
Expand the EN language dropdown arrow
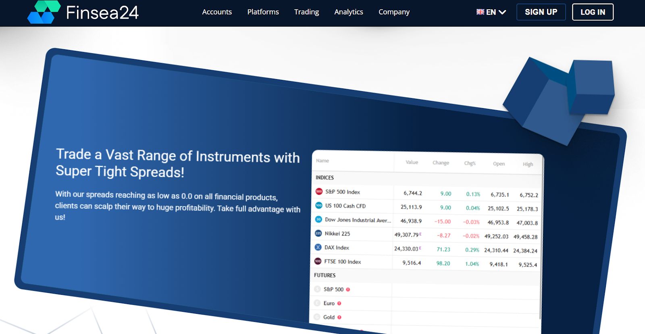tap(502, 12)
